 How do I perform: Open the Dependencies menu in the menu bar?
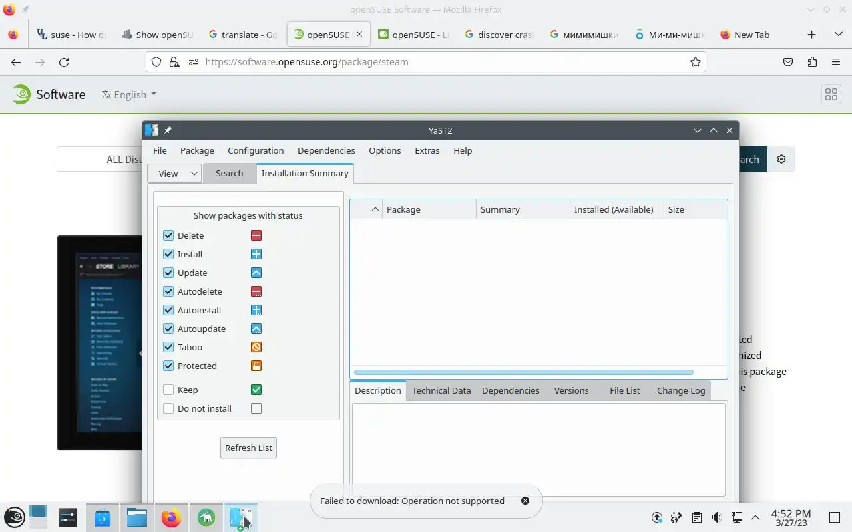pos(326,150)
